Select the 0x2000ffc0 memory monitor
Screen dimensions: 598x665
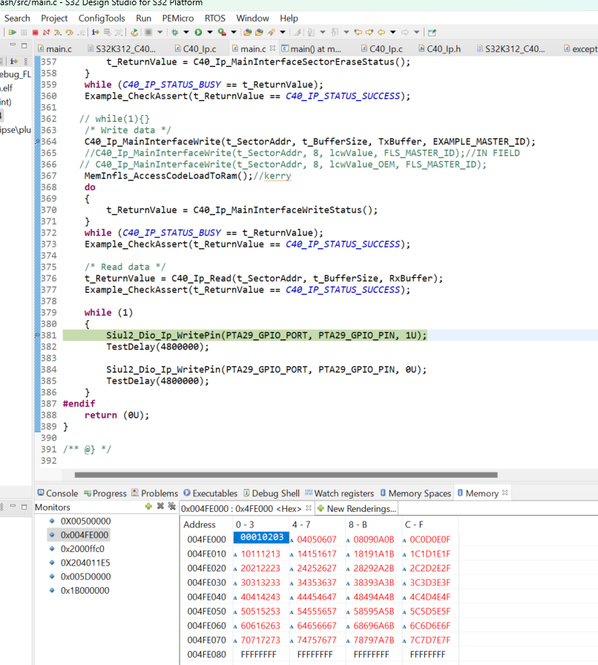[x=82, y=549]
